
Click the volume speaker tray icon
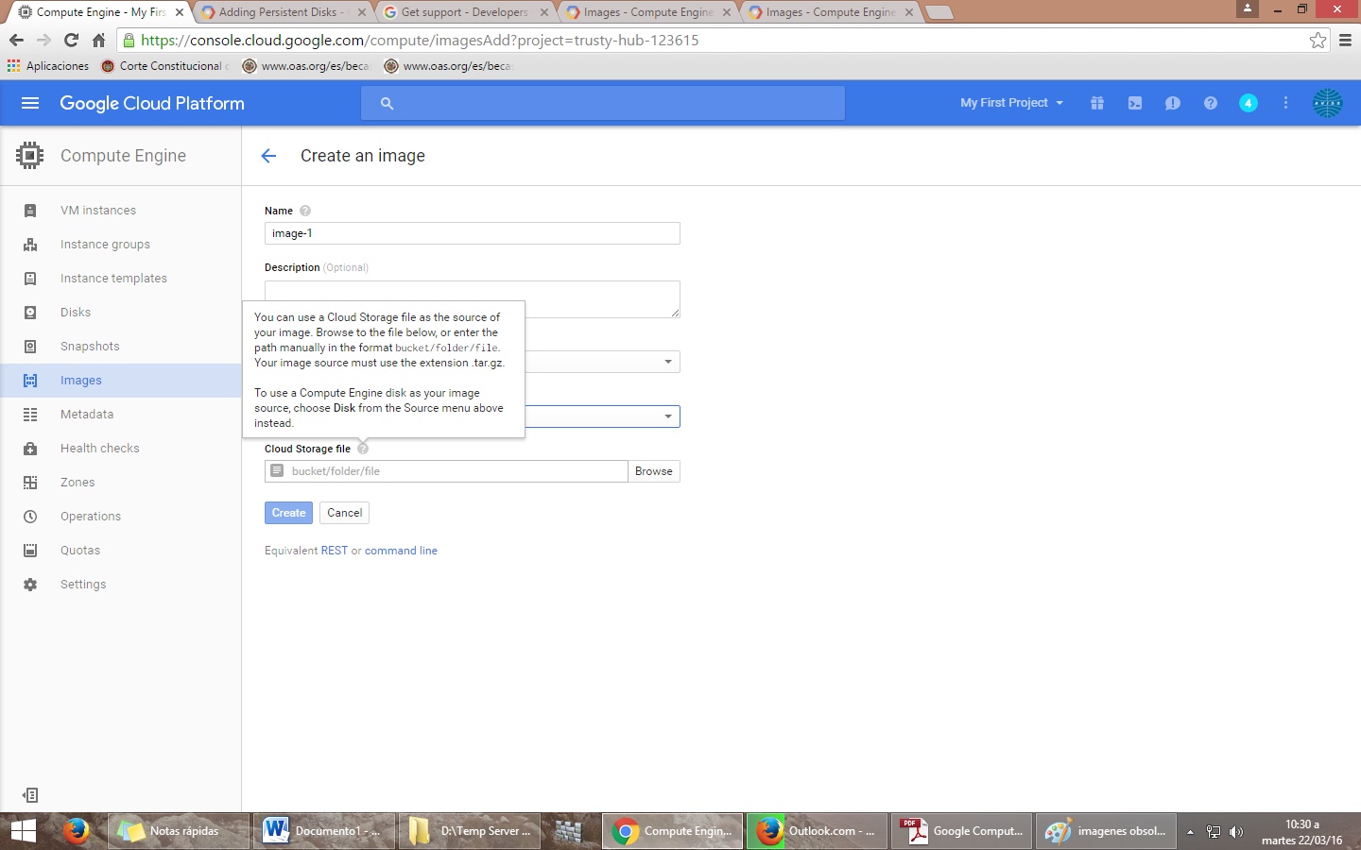[x=1236, y=832]
